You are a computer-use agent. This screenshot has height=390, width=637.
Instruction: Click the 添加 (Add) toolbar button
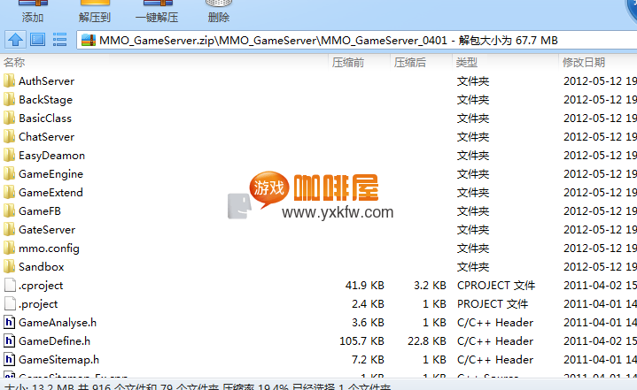click(x=33, y=12)
